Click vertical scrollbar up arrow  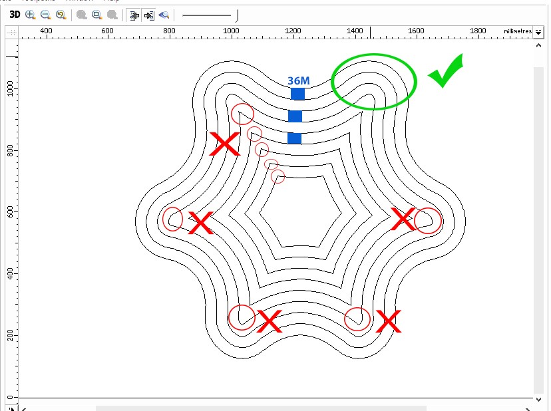tap(538, 46)
